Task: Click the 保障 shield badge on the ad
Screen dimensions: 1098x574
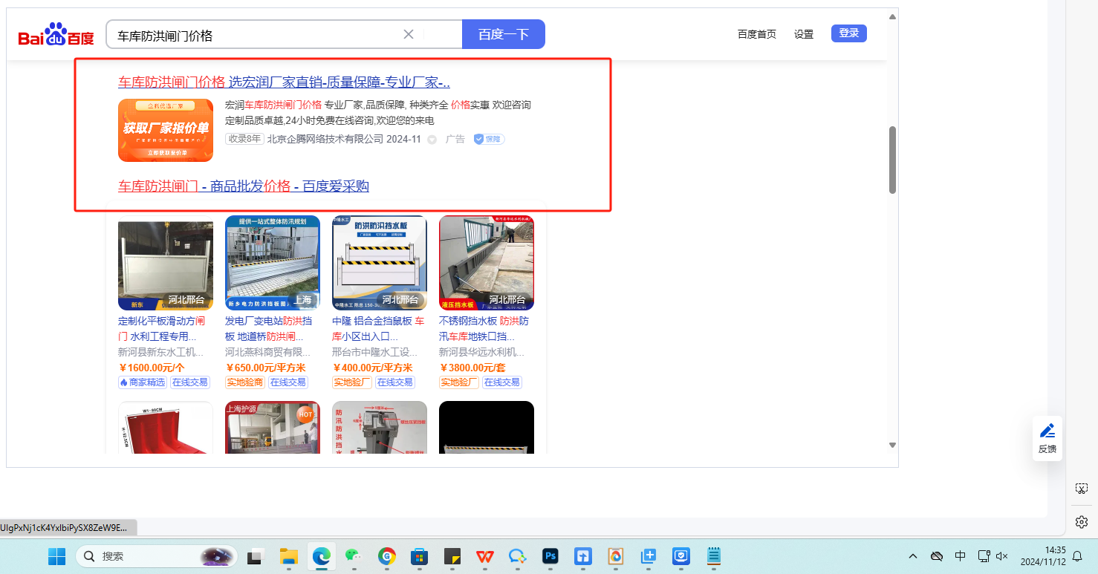Action: 489,139
